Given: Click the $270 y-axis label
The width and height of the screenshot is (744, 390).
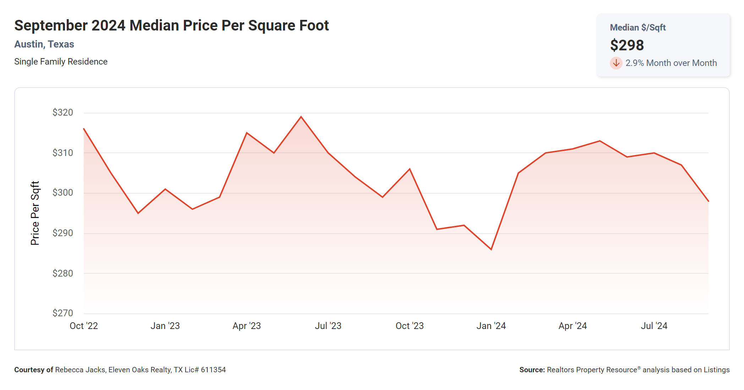Looking at the screenshot, I should pos(63,313).
